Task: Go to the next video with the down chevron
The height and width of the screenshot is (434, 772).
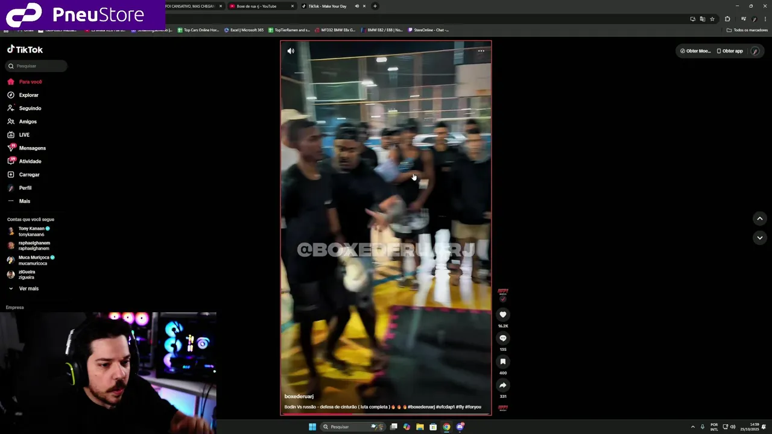Action: point(760,237)
